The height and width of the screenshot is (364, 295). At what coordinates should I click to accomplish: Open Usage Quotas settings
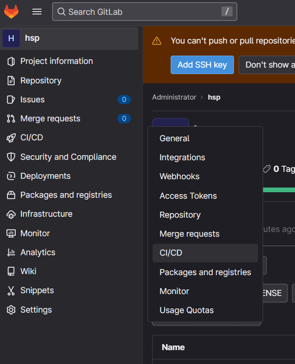tap(205, 310)
